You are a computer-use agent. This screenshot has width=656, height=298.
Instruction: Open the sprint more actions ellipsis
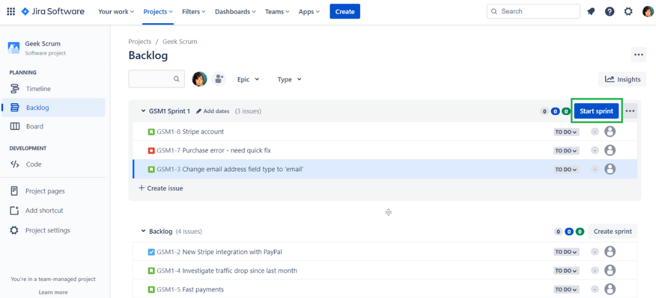(x=630, y=111)
